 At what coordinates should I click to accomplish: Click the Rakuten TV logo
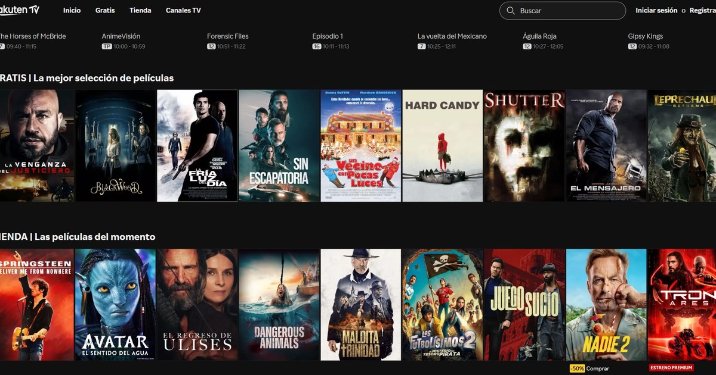point(19,10)
